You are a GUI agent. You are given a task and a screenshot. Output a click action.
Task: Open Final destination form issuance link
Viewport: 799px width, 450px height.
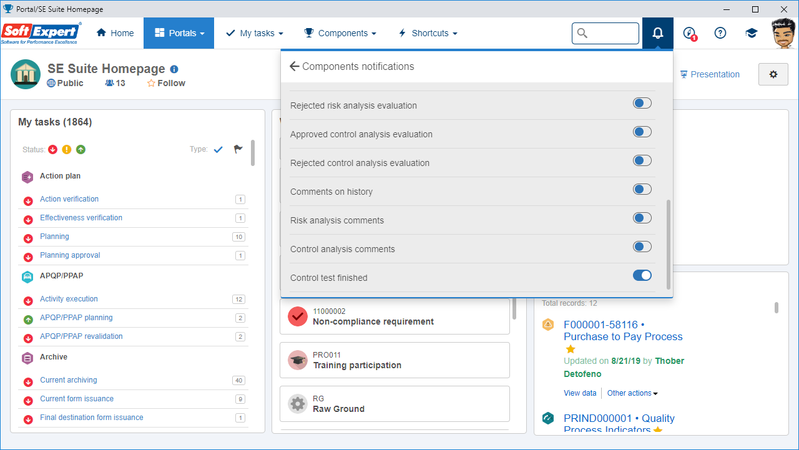(x=92, y=418)
